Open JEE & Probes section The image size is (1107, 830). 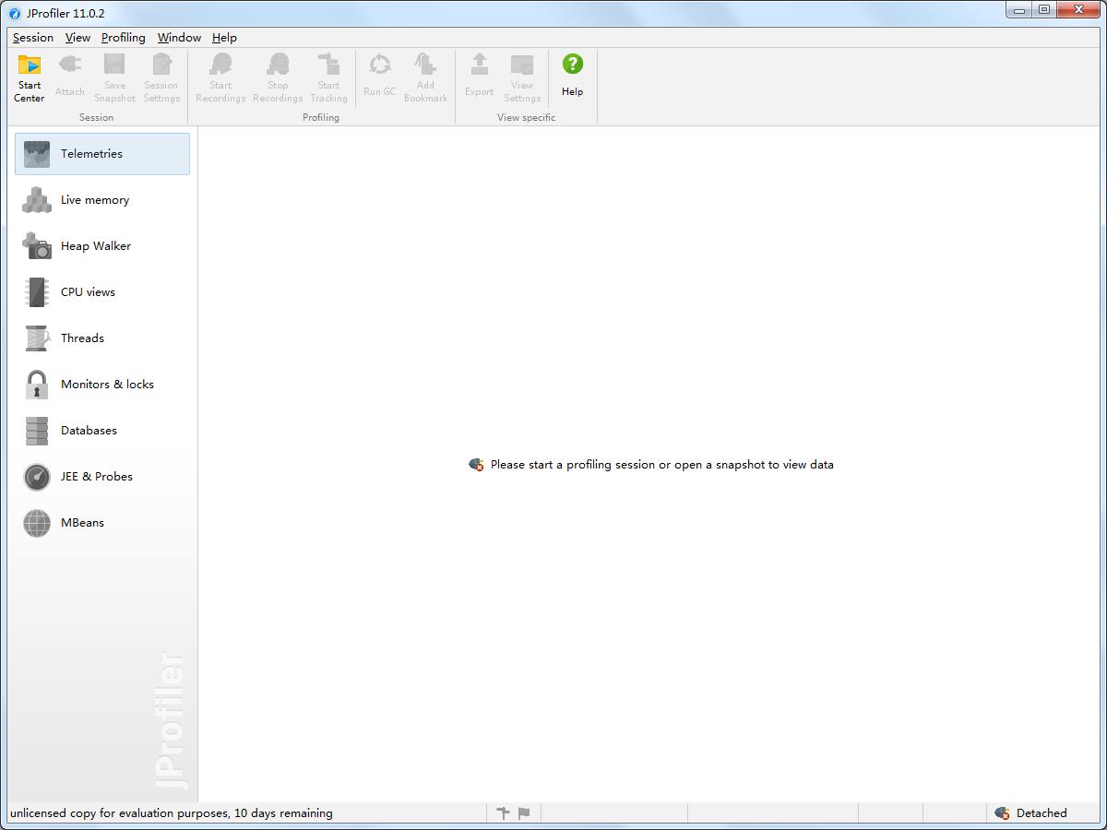click(x=102, y=477)
